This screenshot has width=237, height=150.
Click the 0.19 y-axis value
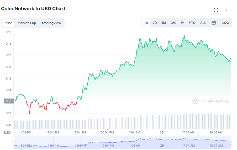(8, 32)
